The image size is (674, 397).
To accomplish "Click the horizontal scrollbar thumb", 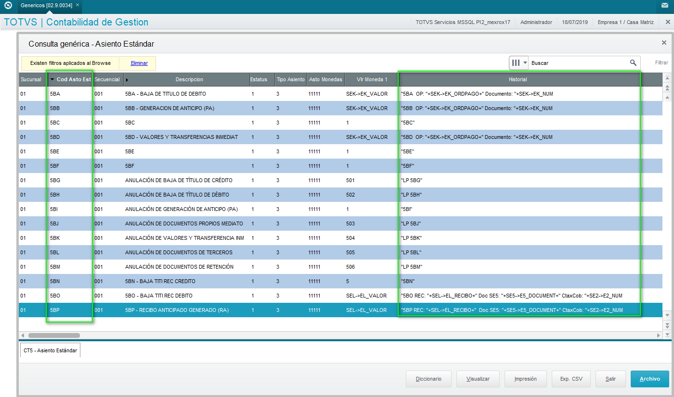I will (54, 335).
